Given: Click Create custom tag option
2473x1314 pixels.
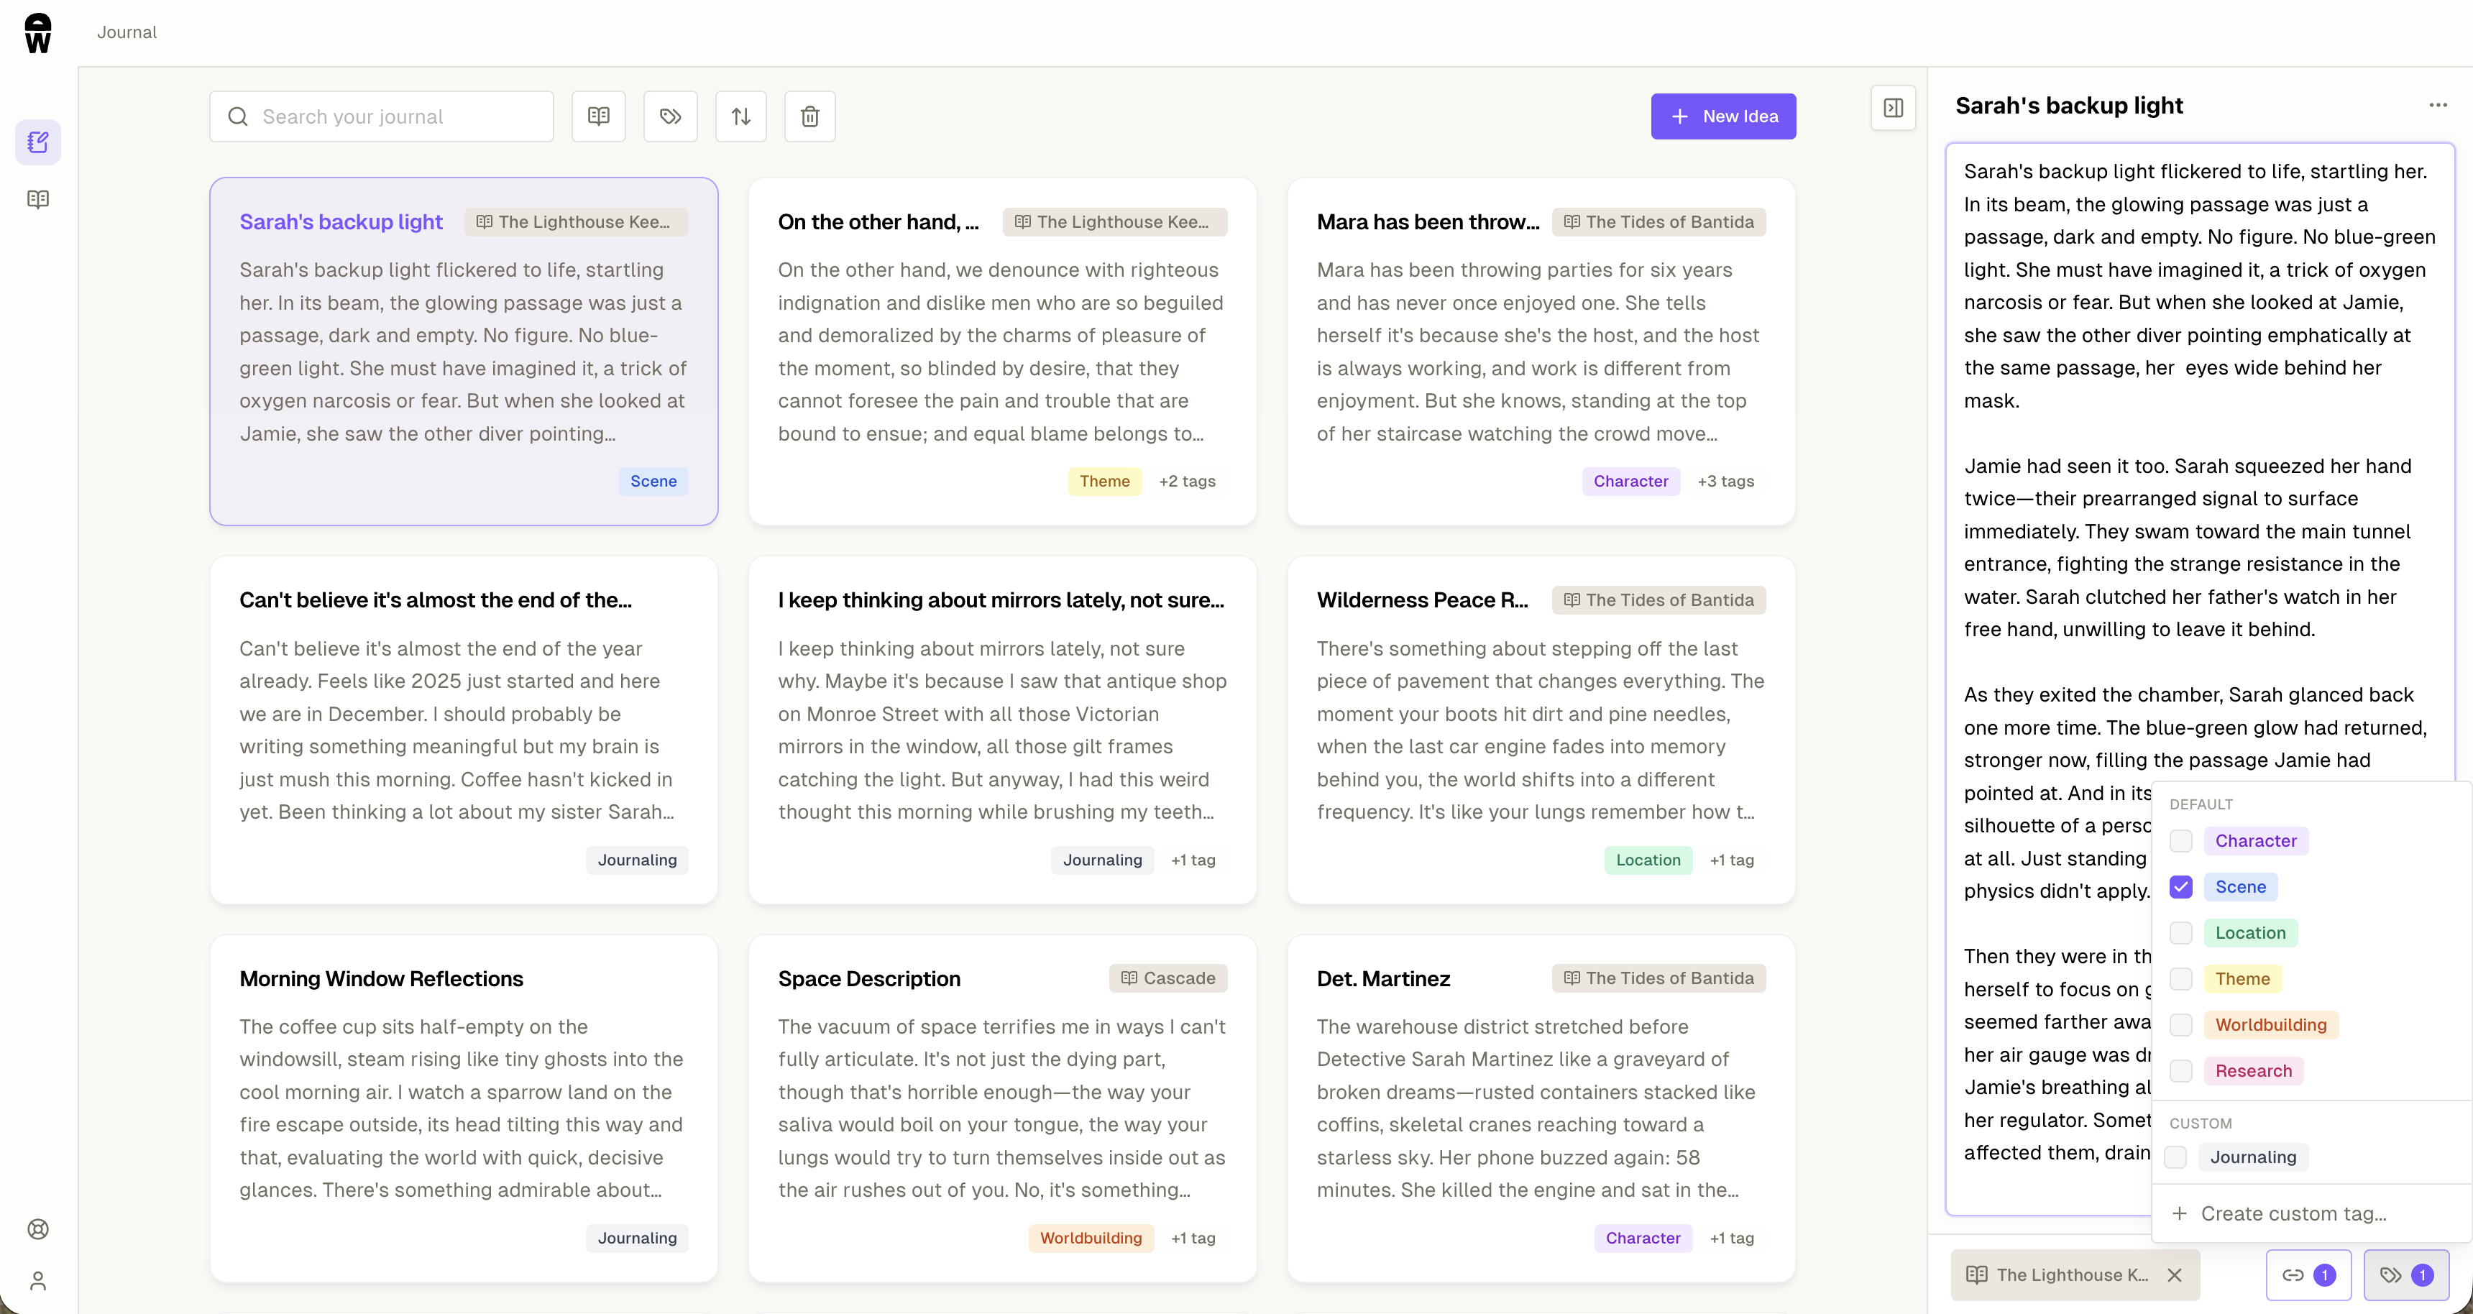Looking at the screenshot, I should click(2312, 1213).
